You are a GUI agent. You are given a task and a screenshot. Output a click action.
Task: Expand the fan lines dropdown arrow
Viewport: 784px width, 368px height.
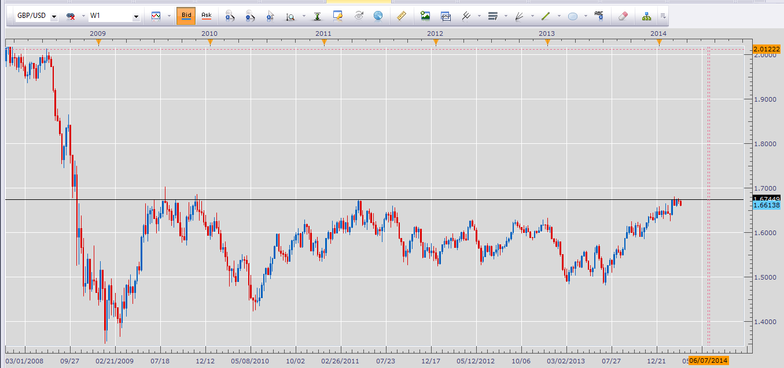(531, 17)
